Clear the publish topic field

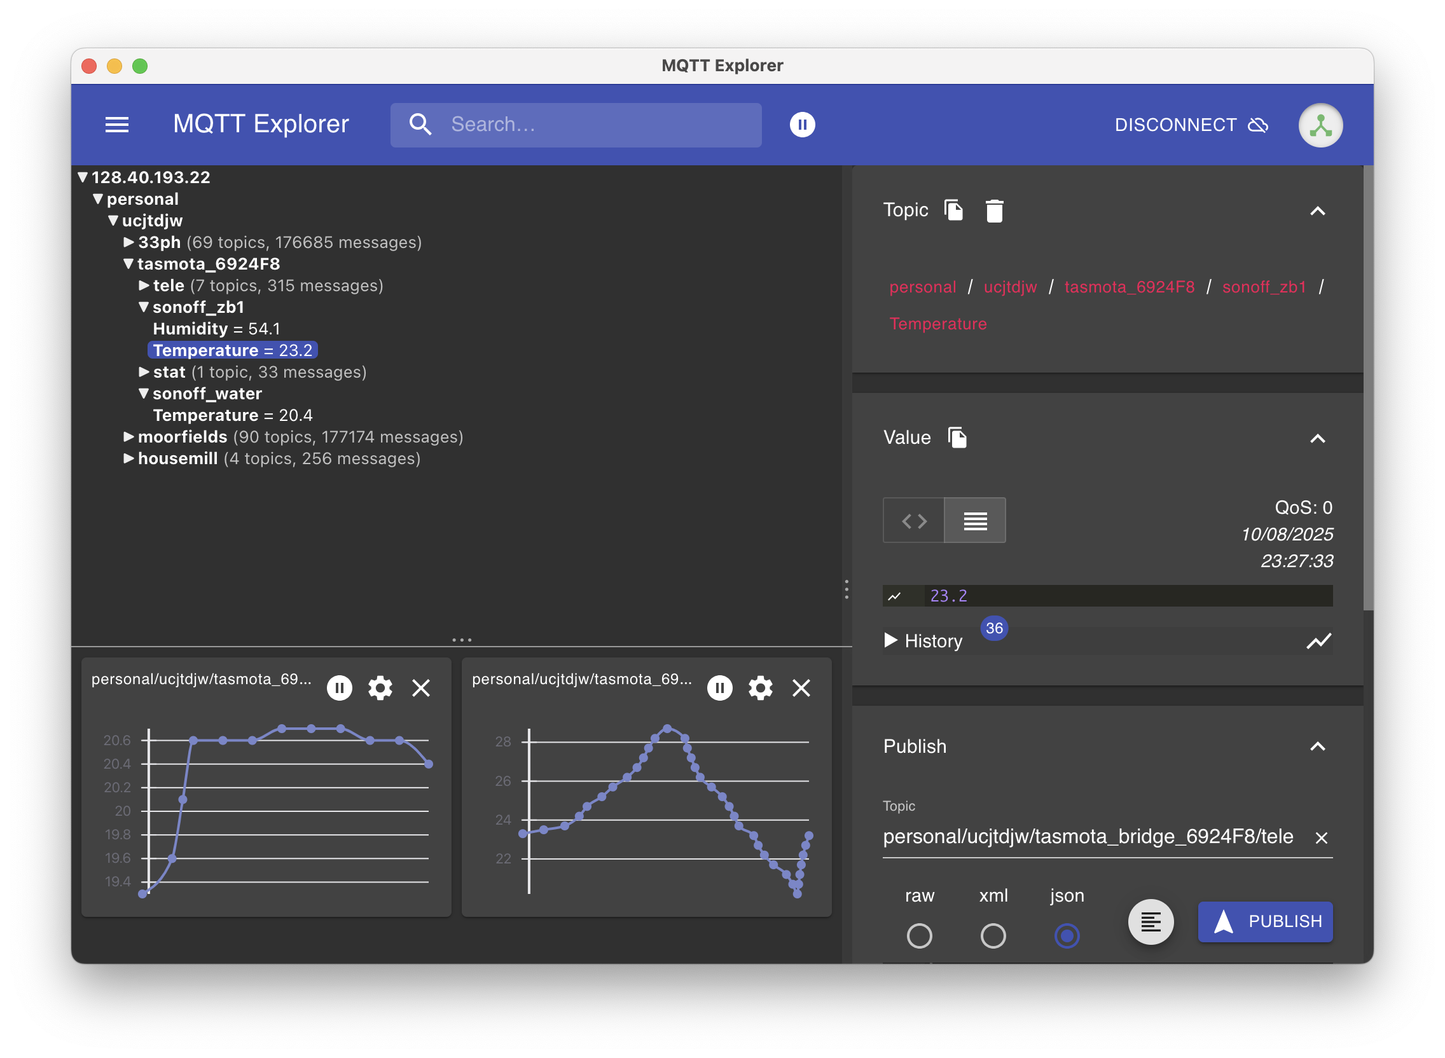(x=1321, y=838)
